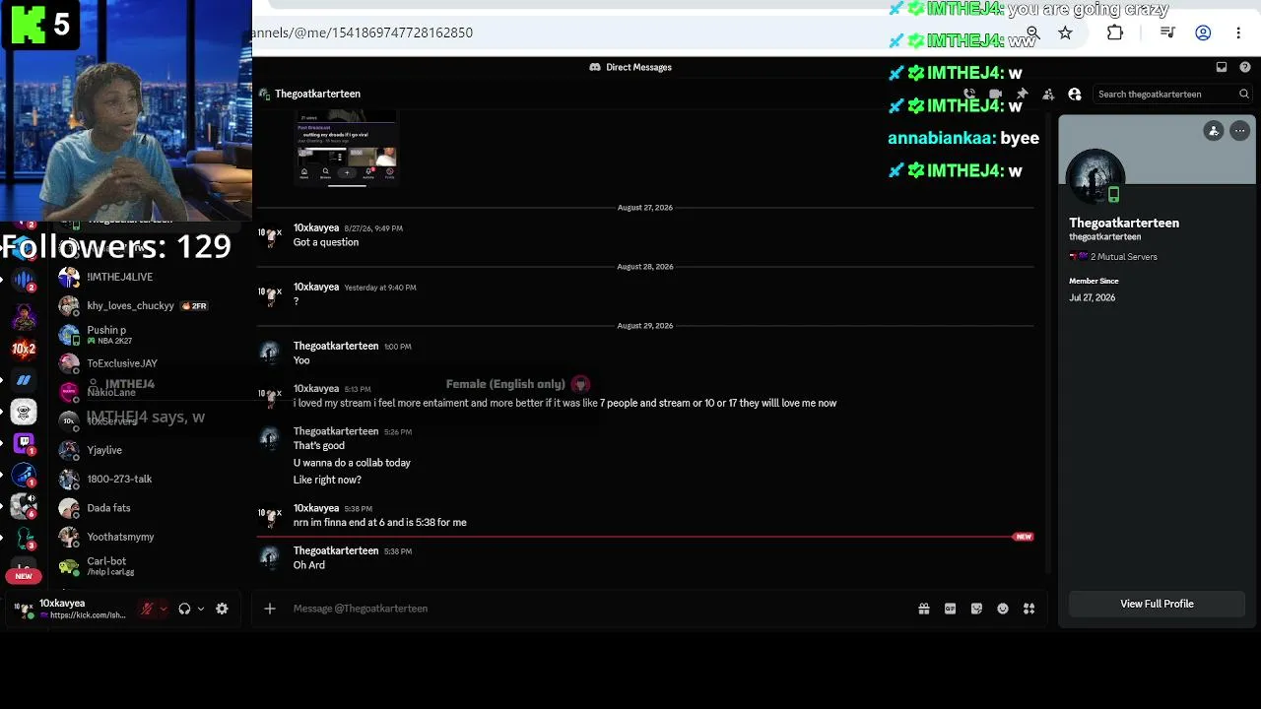Open the teal figure server icon
Image resolution: width=1261 pixels, height=709 pixels.
(24, 538)
